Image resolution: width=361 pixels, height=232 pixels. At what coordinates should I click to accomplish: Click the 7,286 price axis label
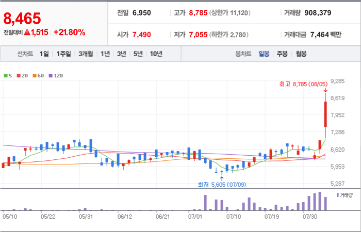pyautogui.click(x=337, y=132)
